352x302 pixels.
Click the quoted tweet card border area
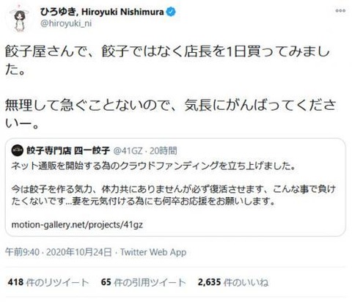click(x=175, y=187)
